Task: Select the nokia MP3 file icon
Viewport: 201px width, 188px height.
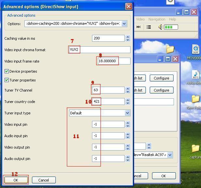Action: pos(195,76)
